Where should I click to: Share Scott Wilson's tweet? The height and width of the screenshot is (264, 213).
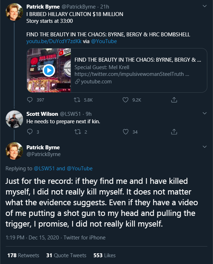coord(174,132)
